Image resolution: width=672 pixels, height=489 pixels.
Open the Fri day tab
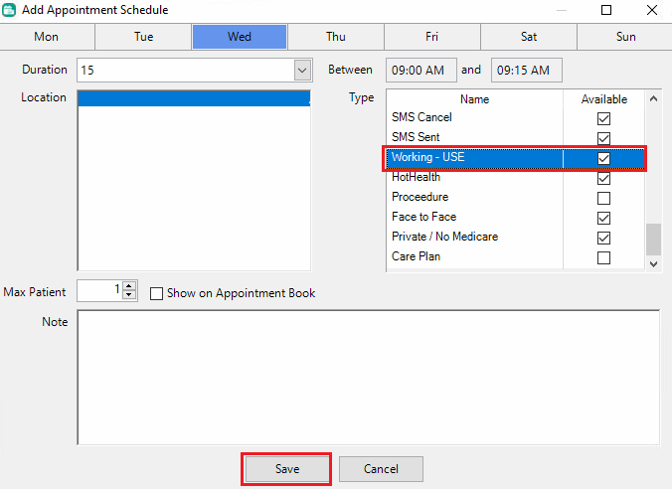431,37
